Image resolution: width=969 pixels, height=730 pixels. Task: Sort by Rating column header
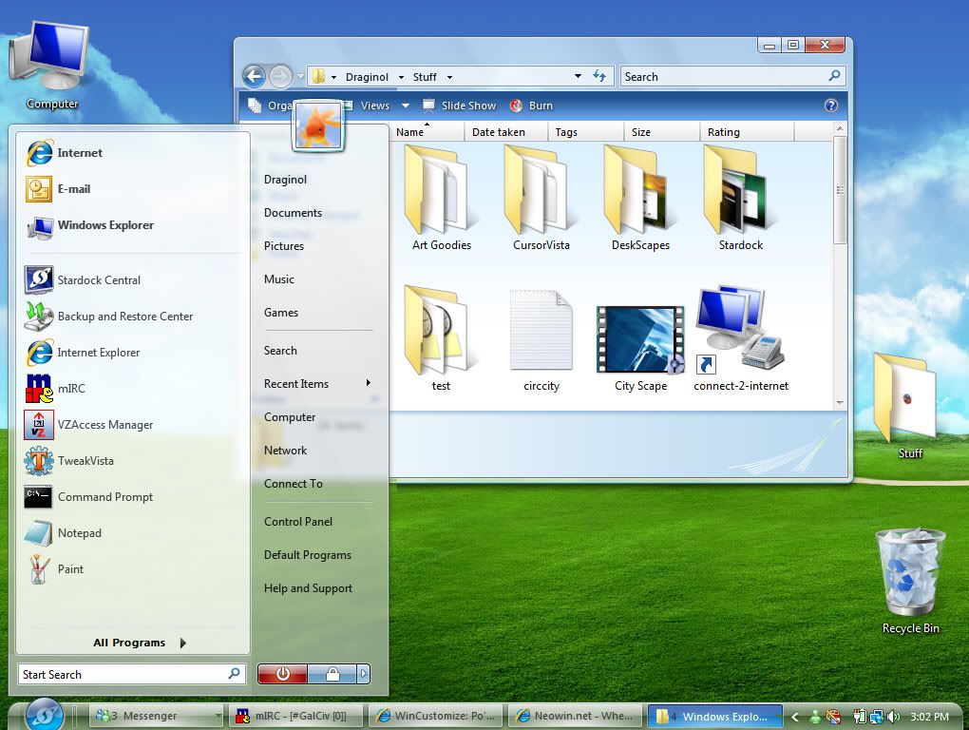tap(747, 132)
